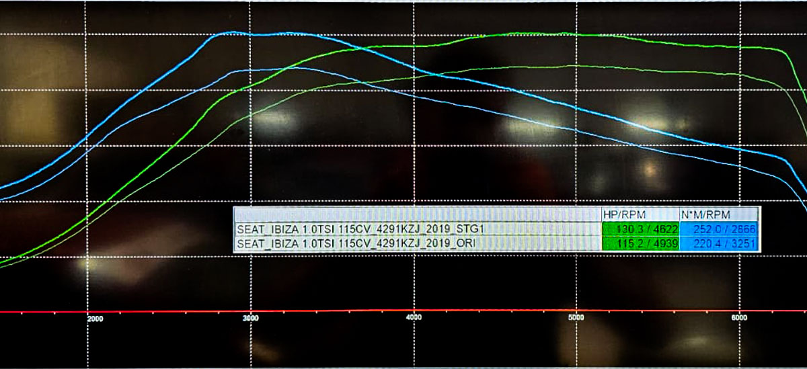Click the empty header cell above run names

click(417, 214)
